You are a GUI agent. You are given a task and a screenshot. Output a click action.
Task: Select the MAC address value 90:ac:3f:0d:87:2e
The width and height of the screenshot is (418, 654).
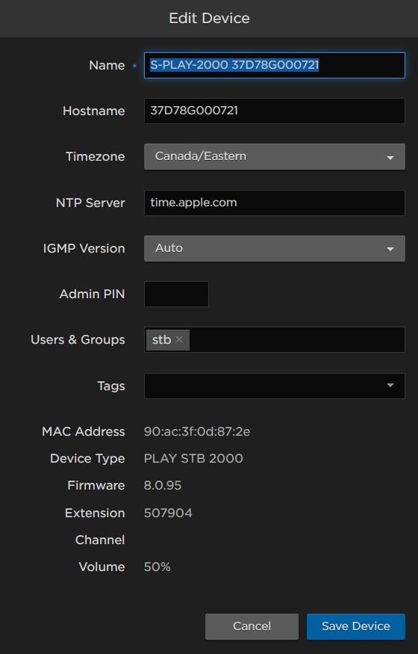[197, 431]
